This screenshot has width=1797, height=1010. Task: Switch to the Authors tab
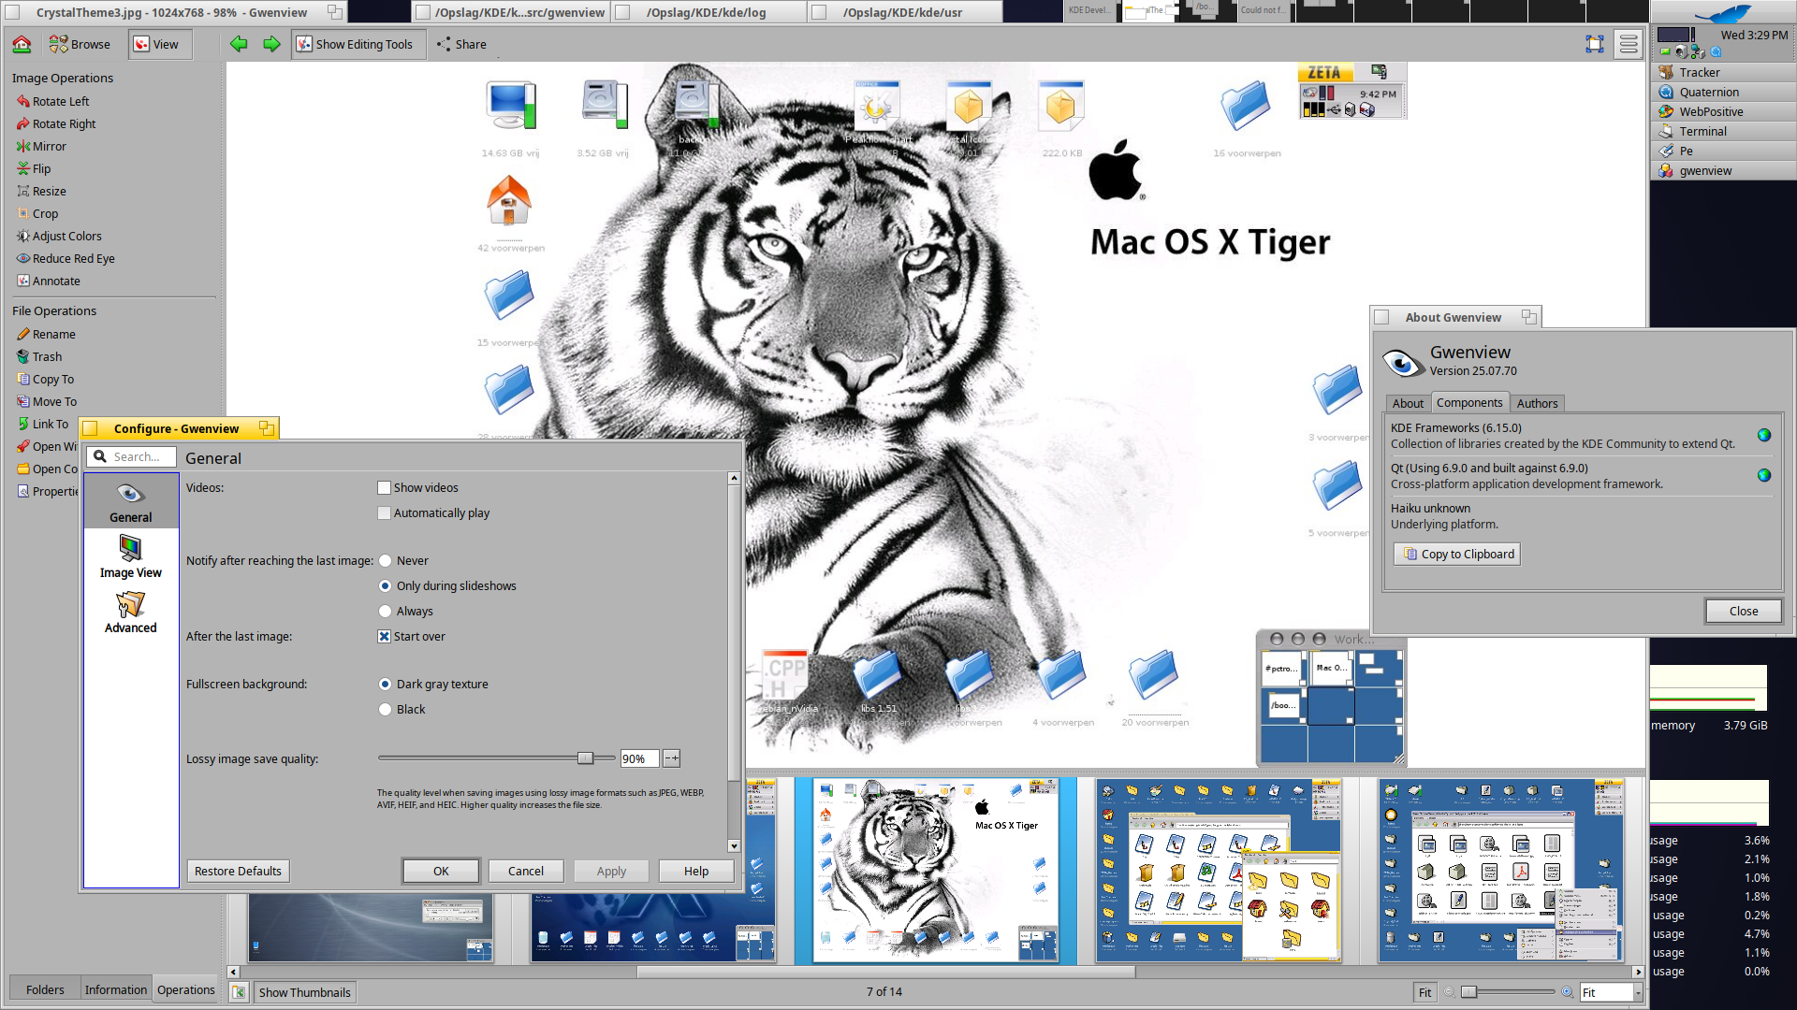1537,403
